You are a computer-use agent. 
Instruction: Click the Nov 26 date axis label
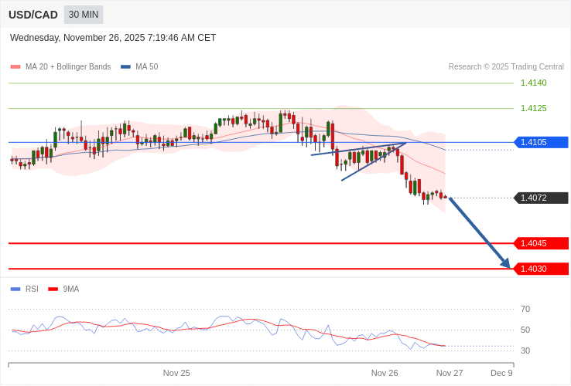(385, 374)
